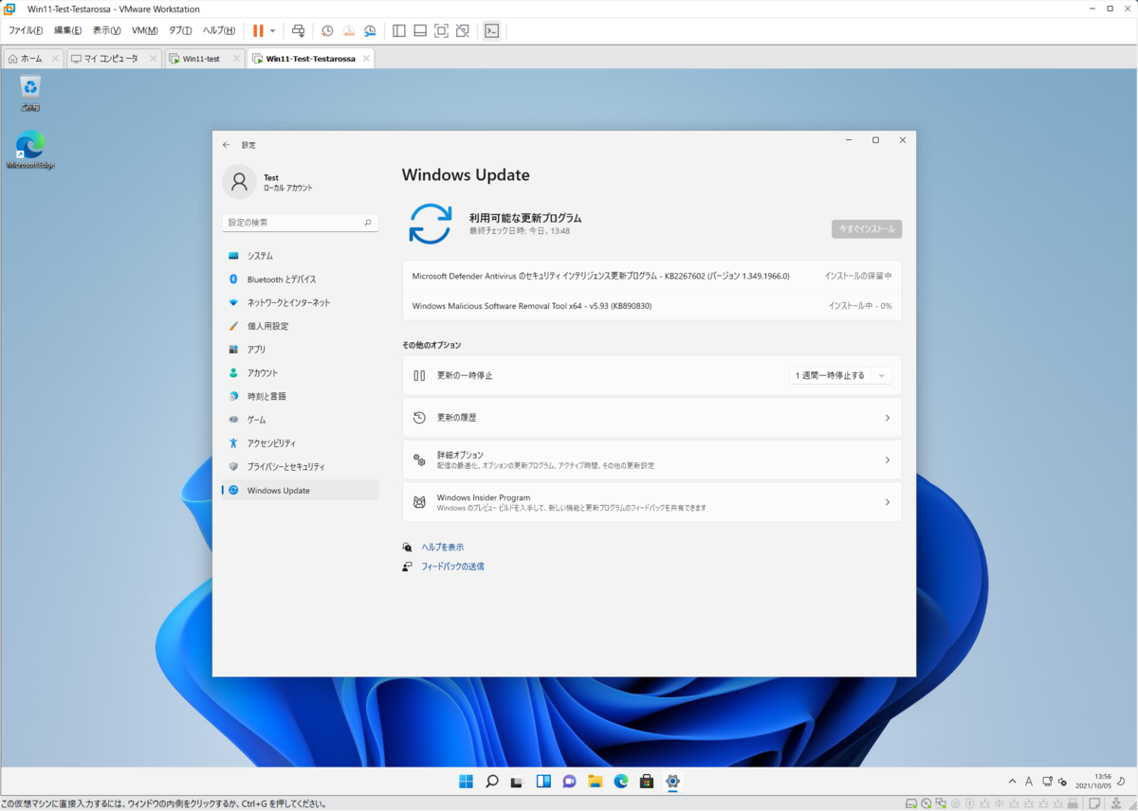The width and height of the screenshot is (1138, 811).
Task: Open Microsoft Store from taskbar
Action: 647,782
